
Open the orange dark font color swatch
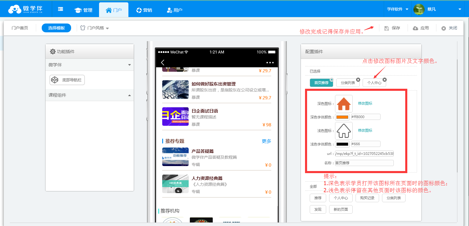[x=342, y=117]
